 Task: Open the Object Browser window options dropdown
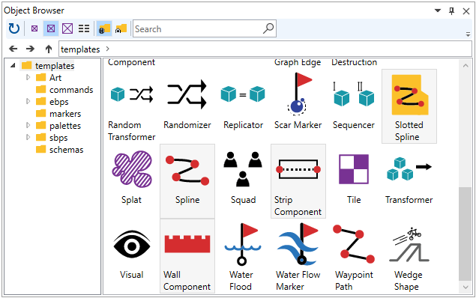tap(438, 10)
